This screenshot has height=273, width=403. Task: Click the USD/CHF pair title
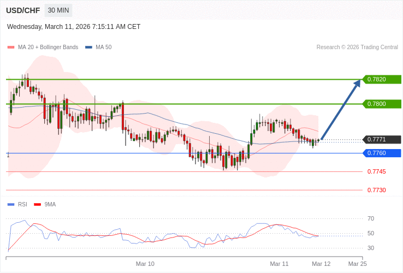pyautogui.click(x=23, y=10)
